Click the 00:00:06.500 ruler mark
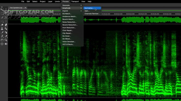 [167, 14]
